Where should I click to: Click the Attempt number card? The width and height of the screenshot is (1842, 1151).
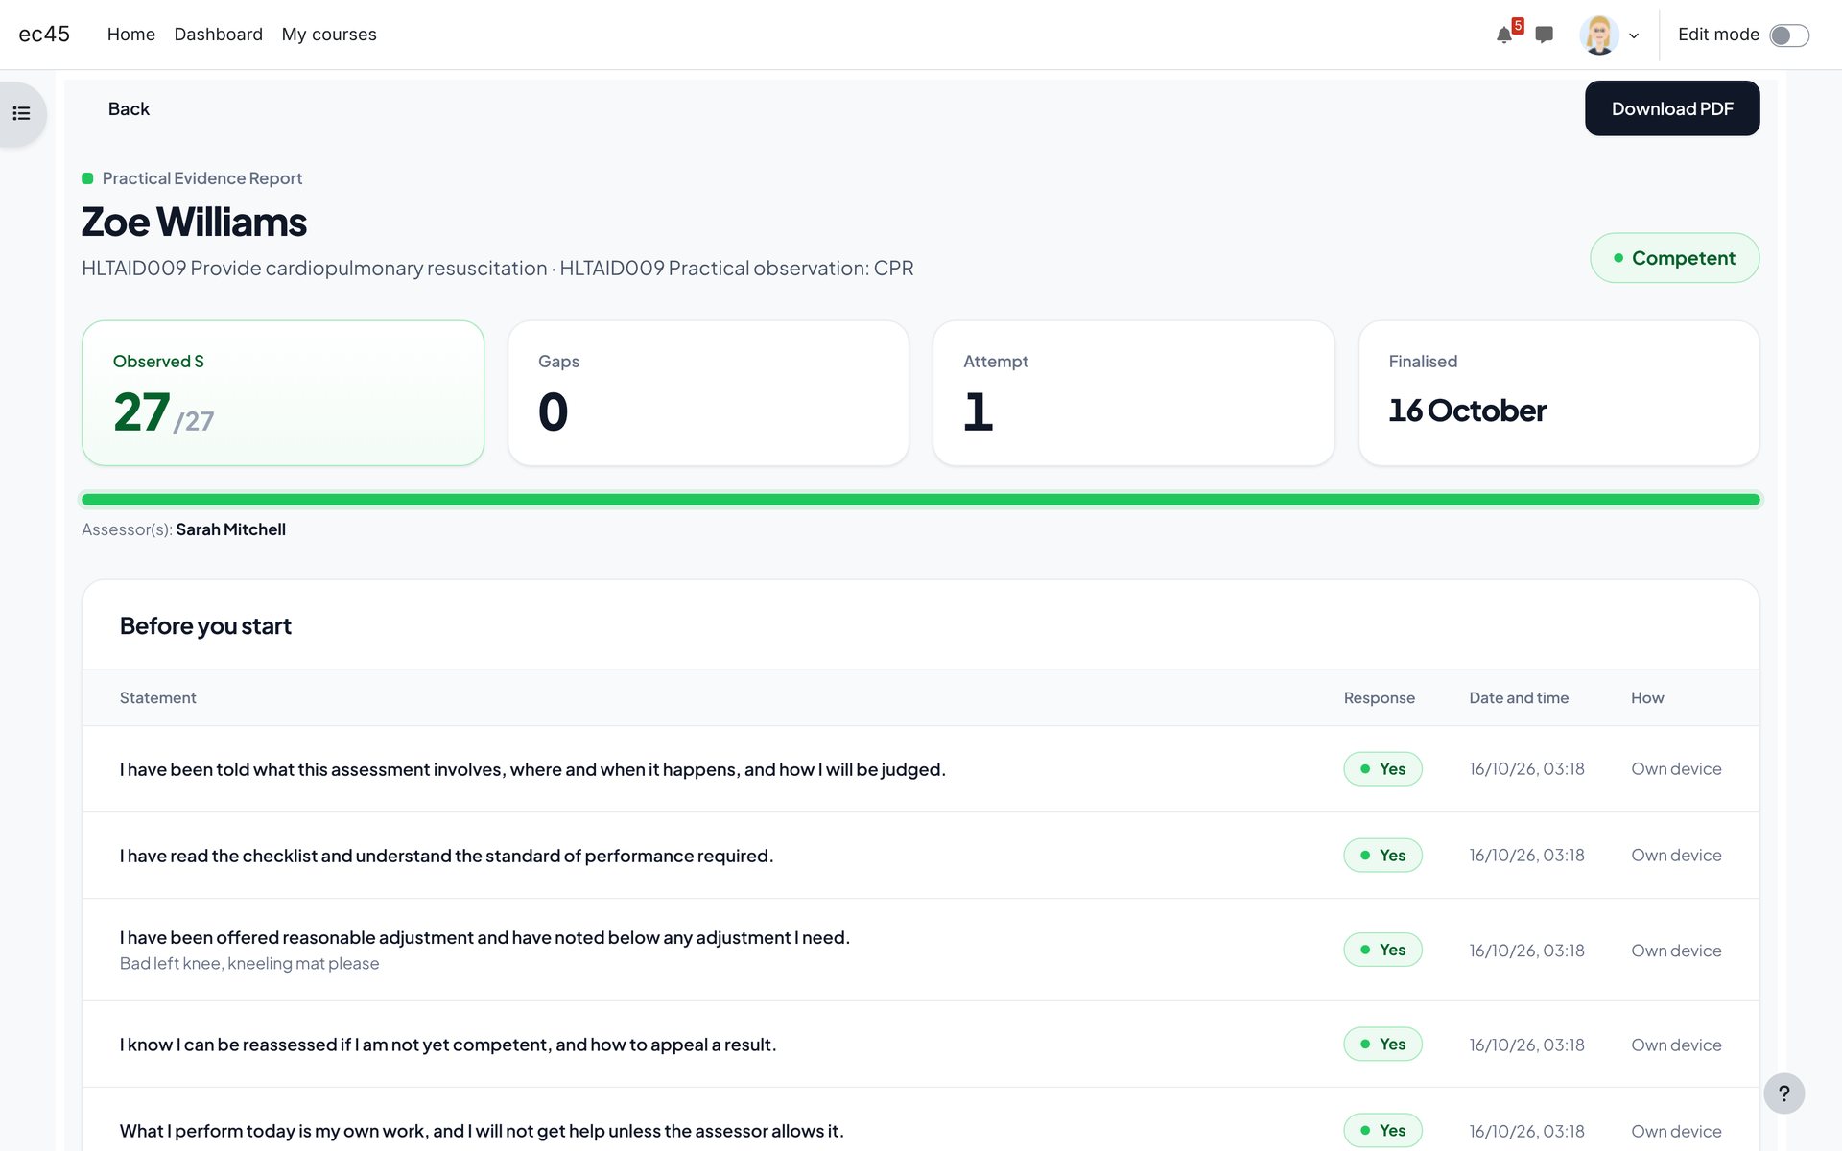(x=1133, y=393)
